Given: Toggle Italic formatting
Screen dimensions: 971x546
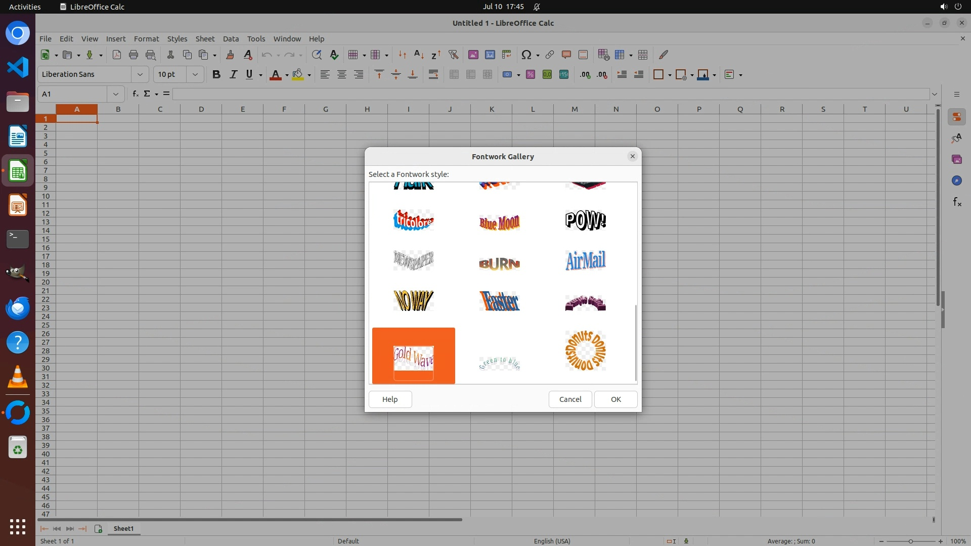Looking at the screenshot, I should click(233, 74).
